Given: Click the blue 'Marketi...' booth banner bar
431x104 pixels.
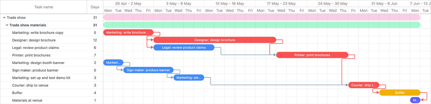Looking at the screenshot, I should pyautogui.click(x=113, y=63).
